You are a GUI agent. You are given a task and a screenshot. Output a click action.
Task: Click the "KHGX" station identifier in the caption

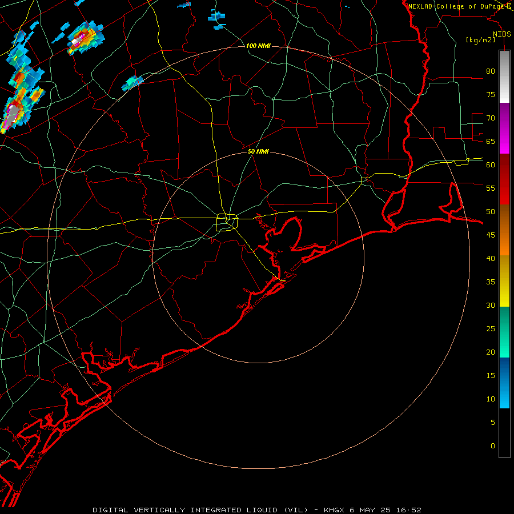(x=334, y=510)
